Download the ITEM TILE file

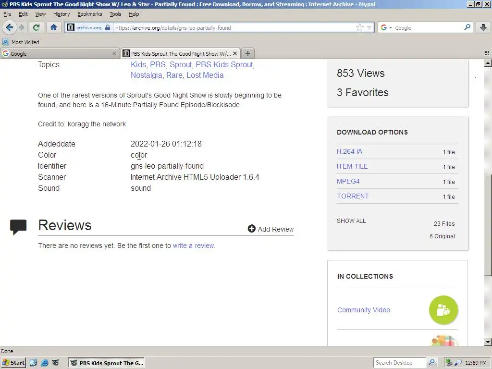[352, 166]
